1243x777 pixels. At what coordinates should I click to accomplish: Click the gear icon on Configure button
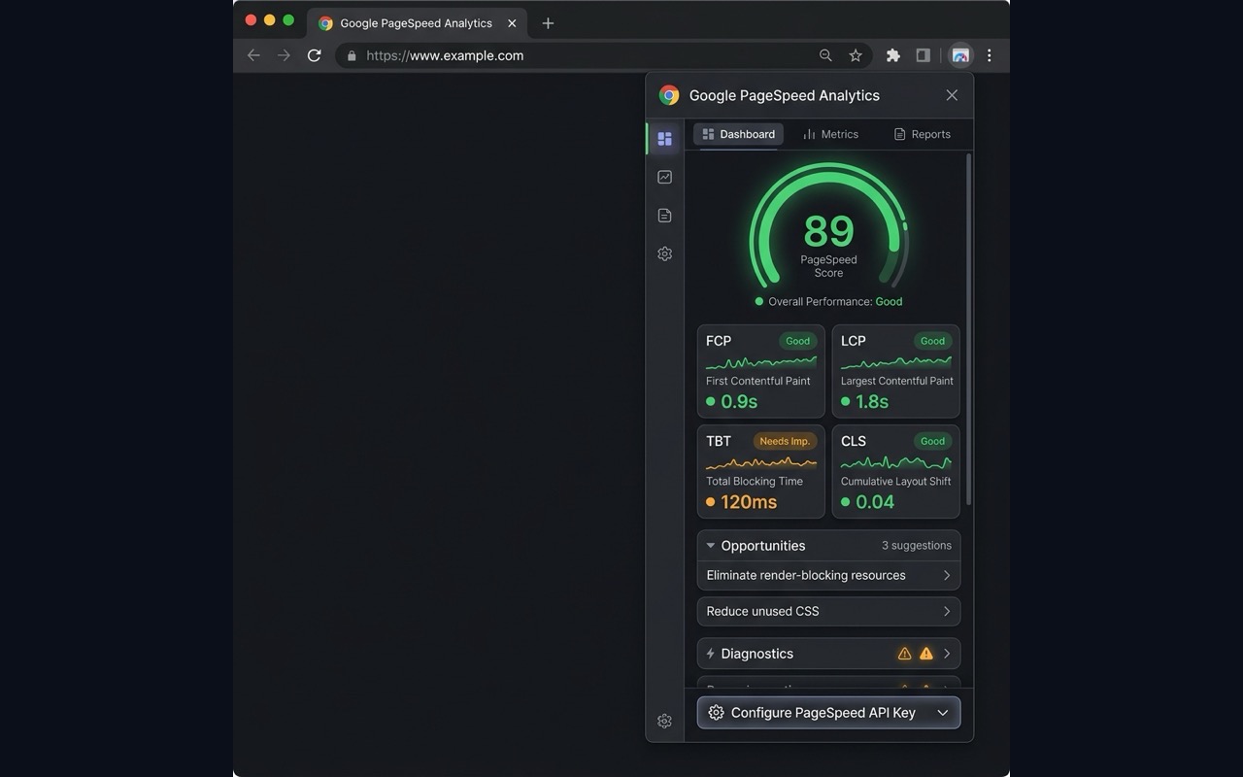click(x=716, y=713)
